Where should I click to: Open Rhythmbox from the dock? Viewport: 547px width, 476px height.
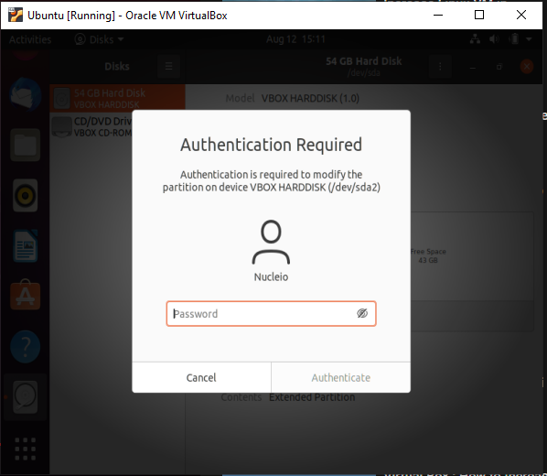pyautogui.click(x=25, y=196)
